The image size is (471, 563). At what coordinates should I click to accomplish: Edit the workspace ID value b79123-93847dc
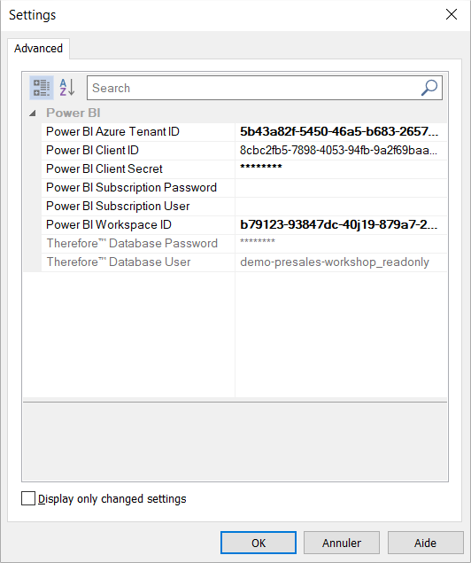(x=341, y=225)
